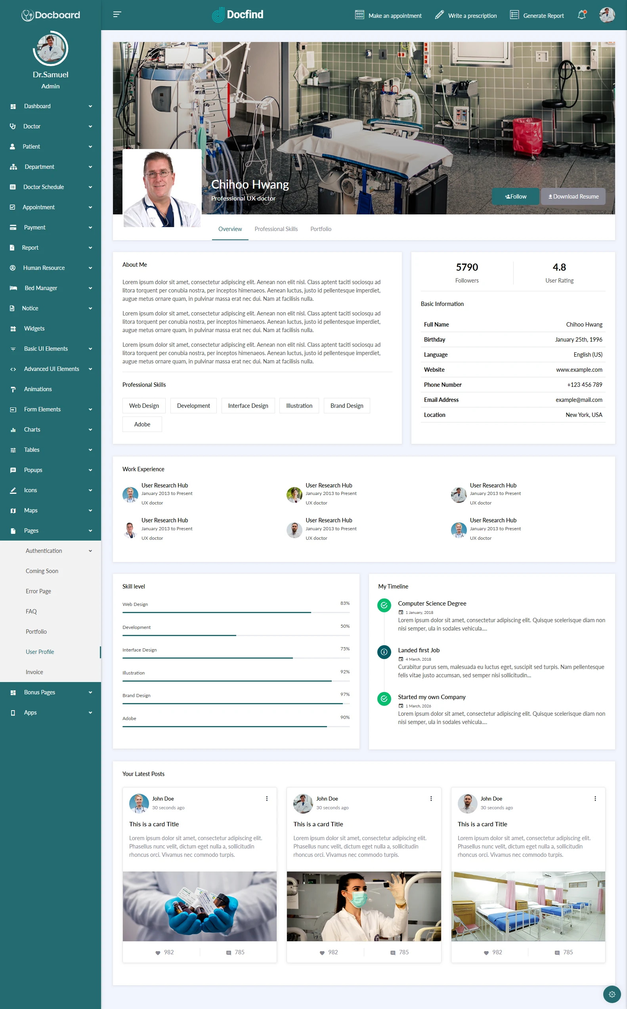Click the Docboard logo
The width and height of the screenshot is (627, 1009).
point(51,15)
